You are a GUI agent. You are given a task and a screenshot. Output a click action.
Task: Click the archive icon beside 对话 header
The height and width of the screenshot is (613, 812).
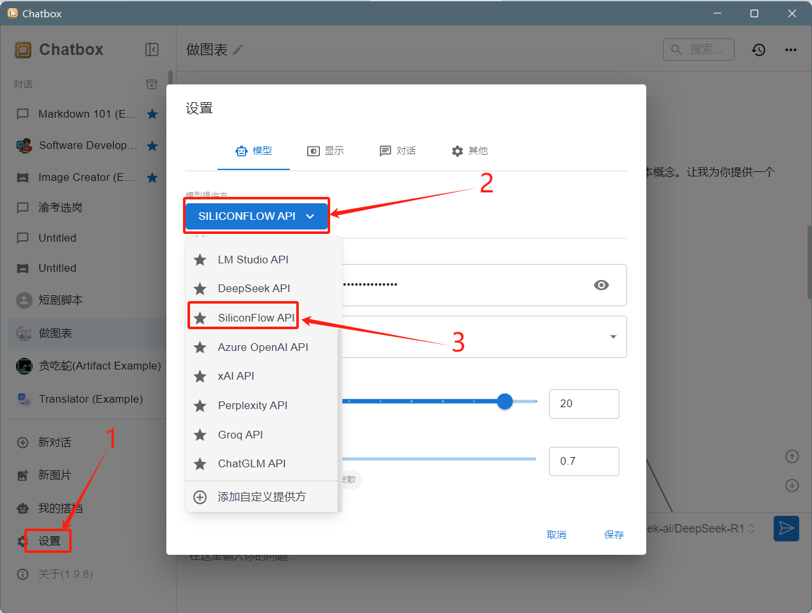click(152, 84)
